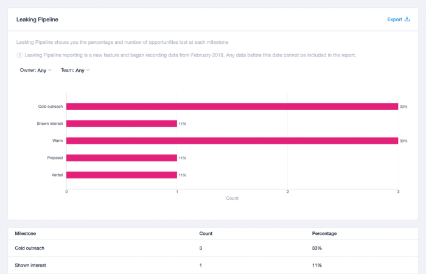
Task: Click the question mark help icon
Action: point(19,55)
